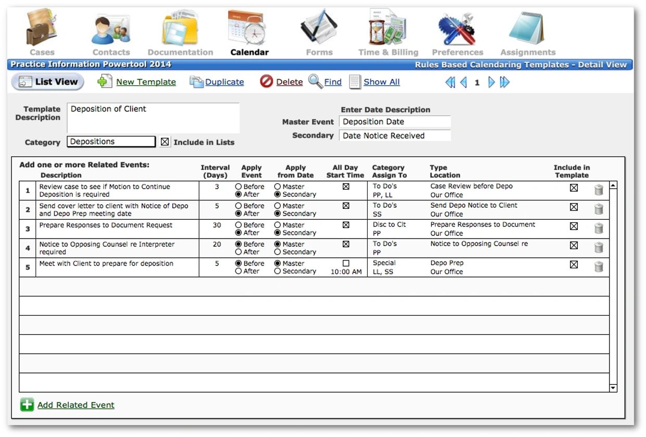Open the Time & Billing hourglass icon
Viewport: 646px width, 437px height.
click(388, 29)
